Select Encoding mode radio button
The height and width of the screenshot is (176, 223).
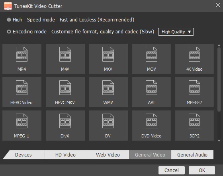[x=9, y=32]
